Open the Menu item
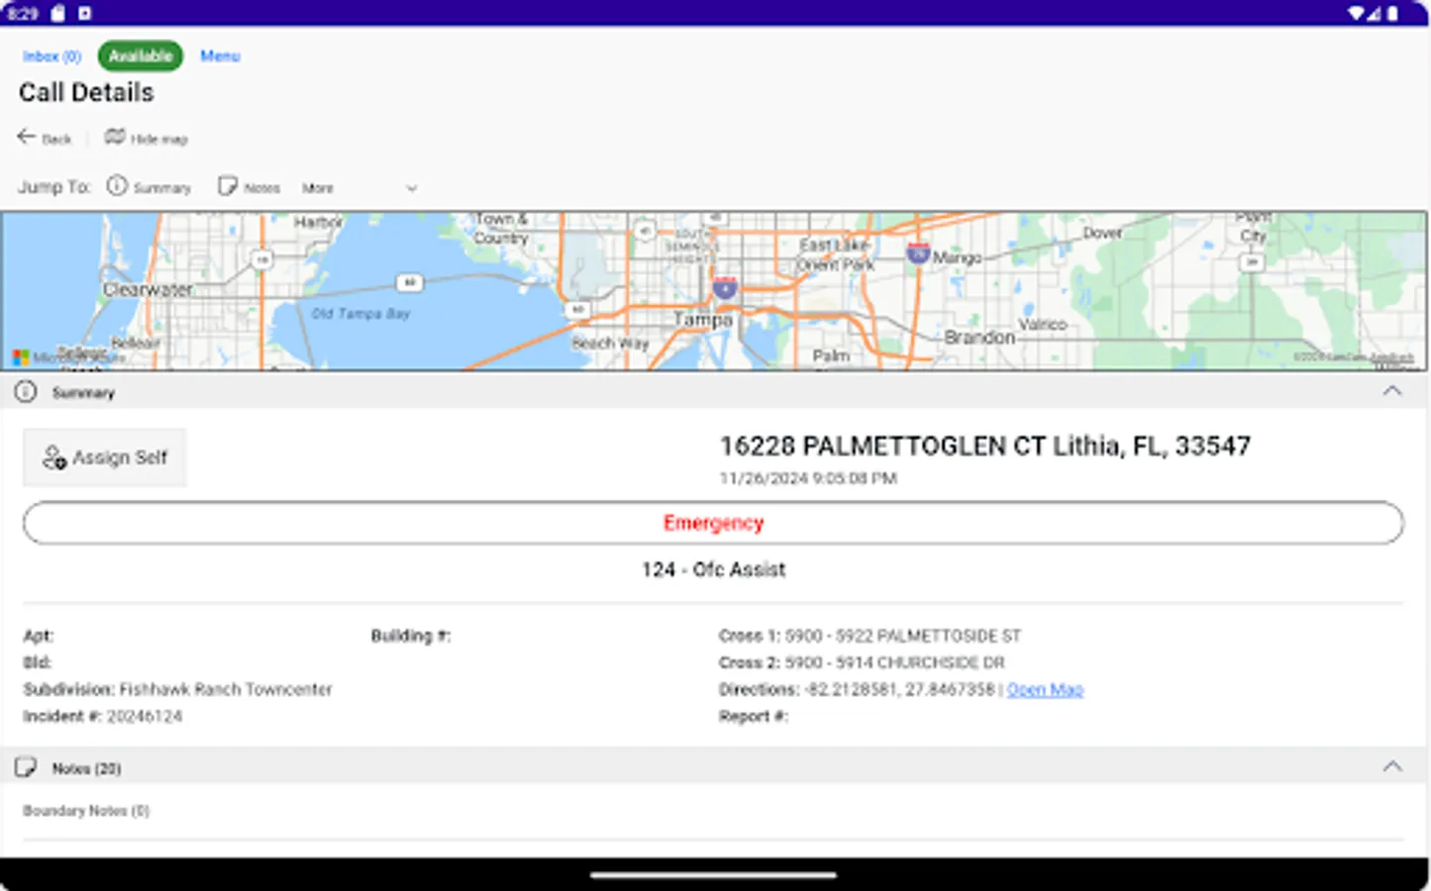Image resolution: width=1431 pixels, height=891 pixels. [219, 55]
